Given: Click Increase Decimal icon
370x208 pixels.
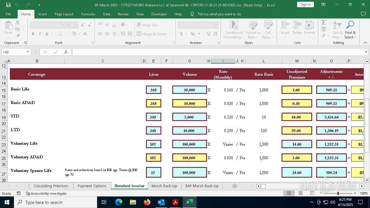Looking at the screenshot, I should [208, 34].
